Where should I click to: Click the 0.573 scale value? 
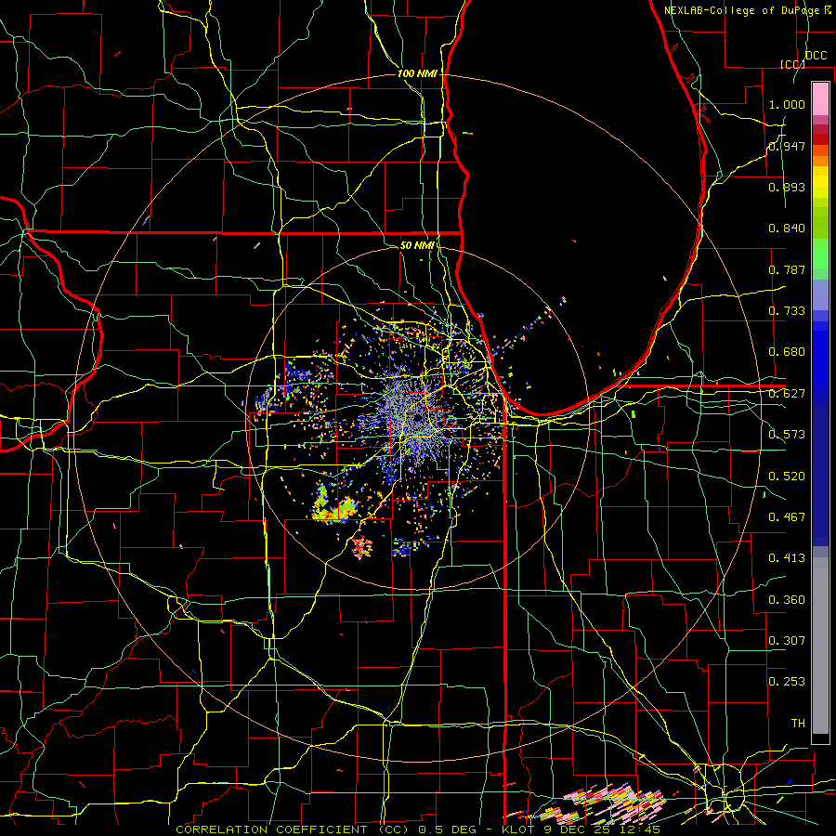point(787,435)
